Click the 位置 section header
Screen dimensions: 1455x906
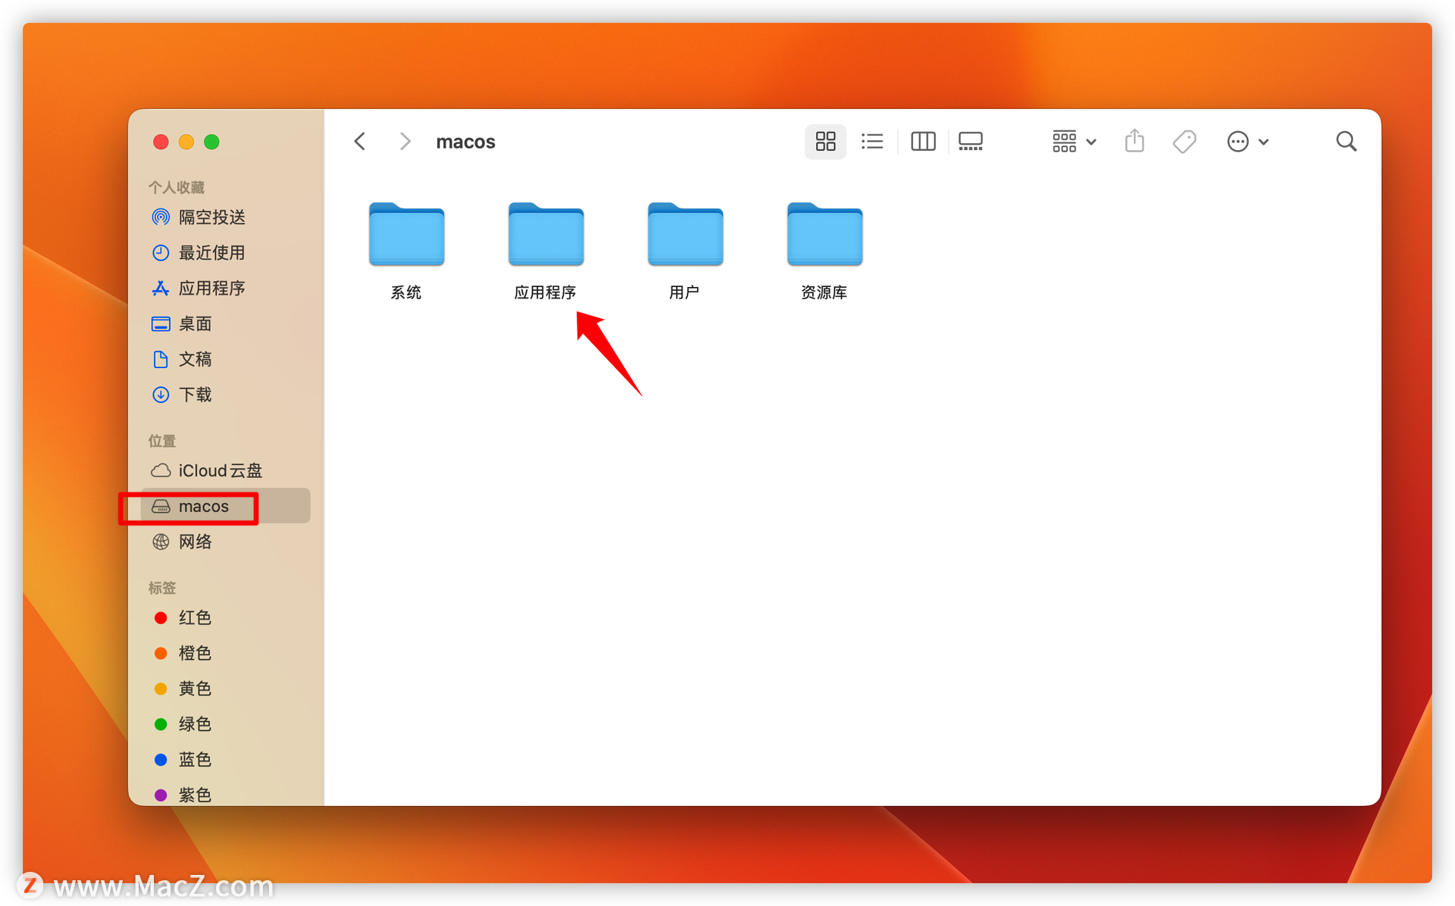(162, 441)
